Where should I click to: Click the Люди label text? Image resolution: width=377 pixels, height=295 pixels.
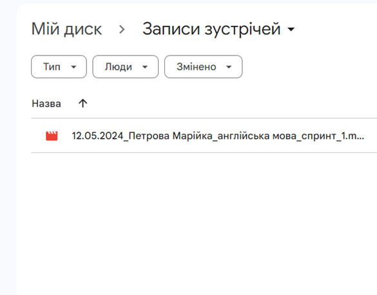click(119, 66)
